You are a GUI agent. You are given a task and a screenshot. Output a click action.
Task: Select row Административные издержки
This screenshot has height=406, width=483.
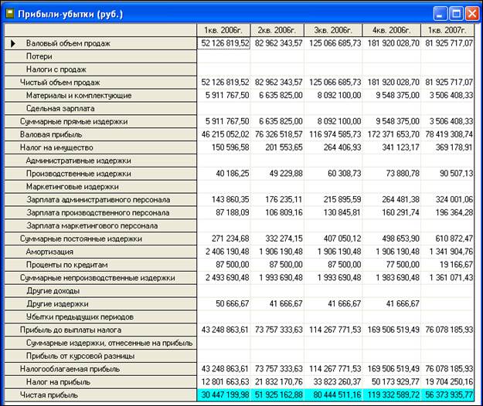point(100,161)
